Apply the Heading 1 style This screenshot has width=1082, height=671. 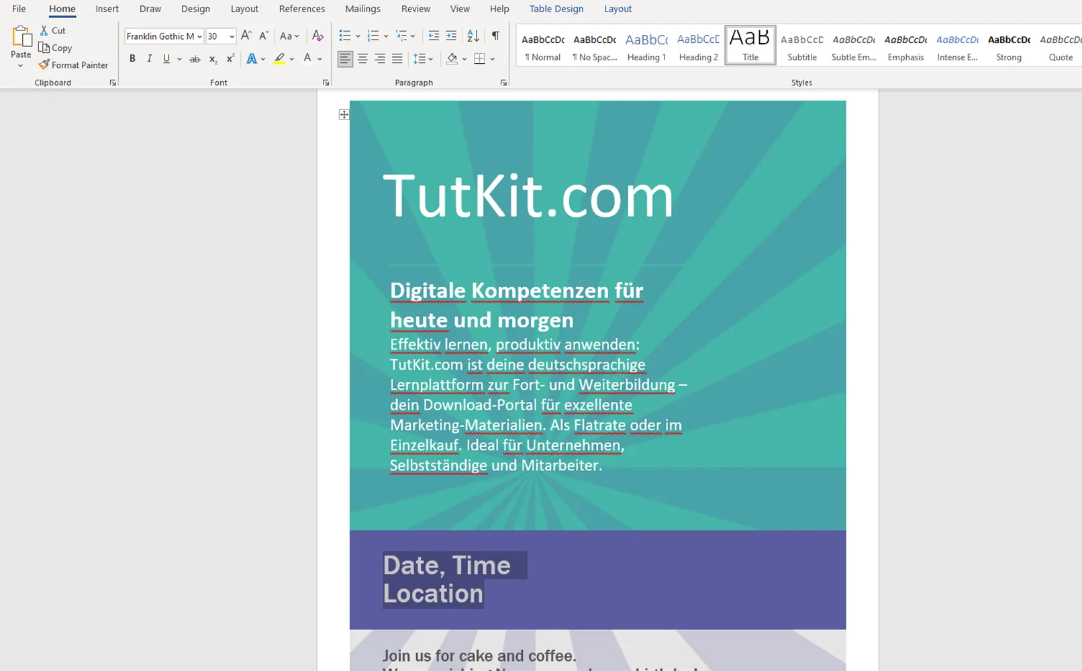tap(646, 45)
